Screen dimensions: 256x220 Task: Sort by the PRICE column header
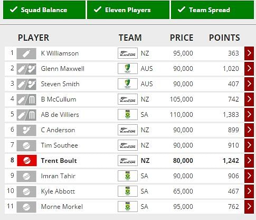182,38
